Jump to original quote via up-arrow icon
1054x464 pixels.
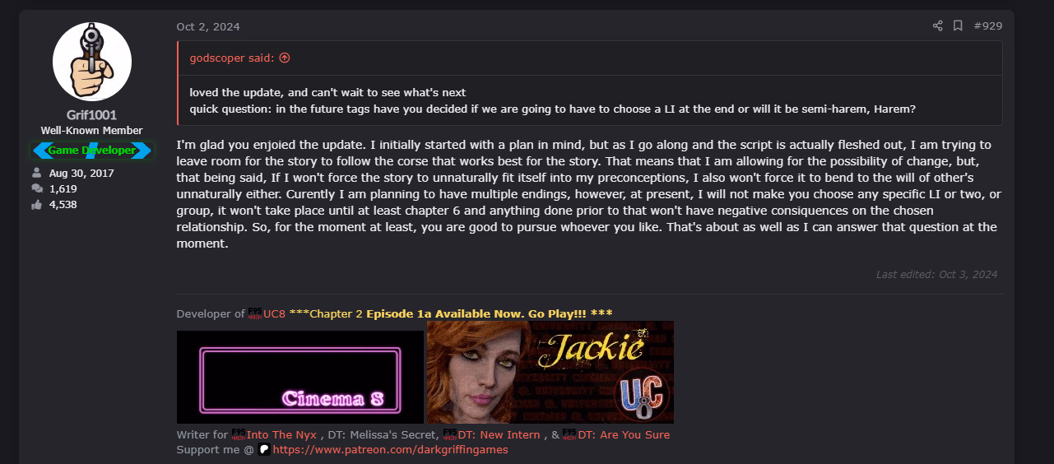click(x=285, y=58)
